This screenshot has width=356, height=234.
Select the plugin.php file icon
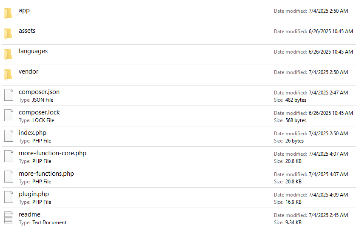9,197
